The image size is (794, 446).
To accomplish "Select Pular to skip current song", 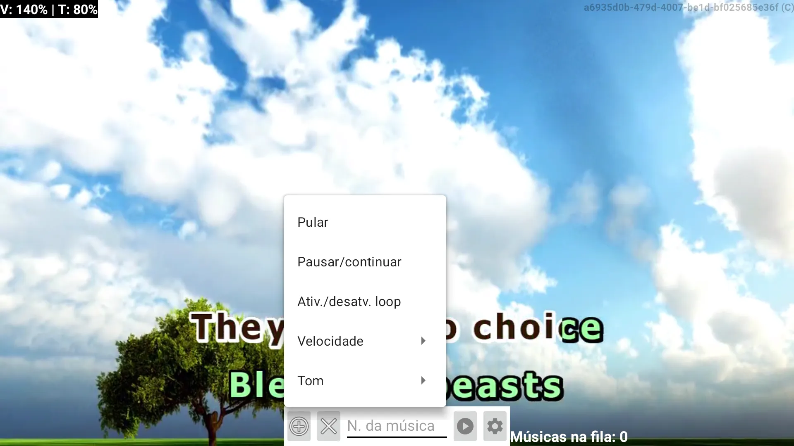I will [313, 222].
